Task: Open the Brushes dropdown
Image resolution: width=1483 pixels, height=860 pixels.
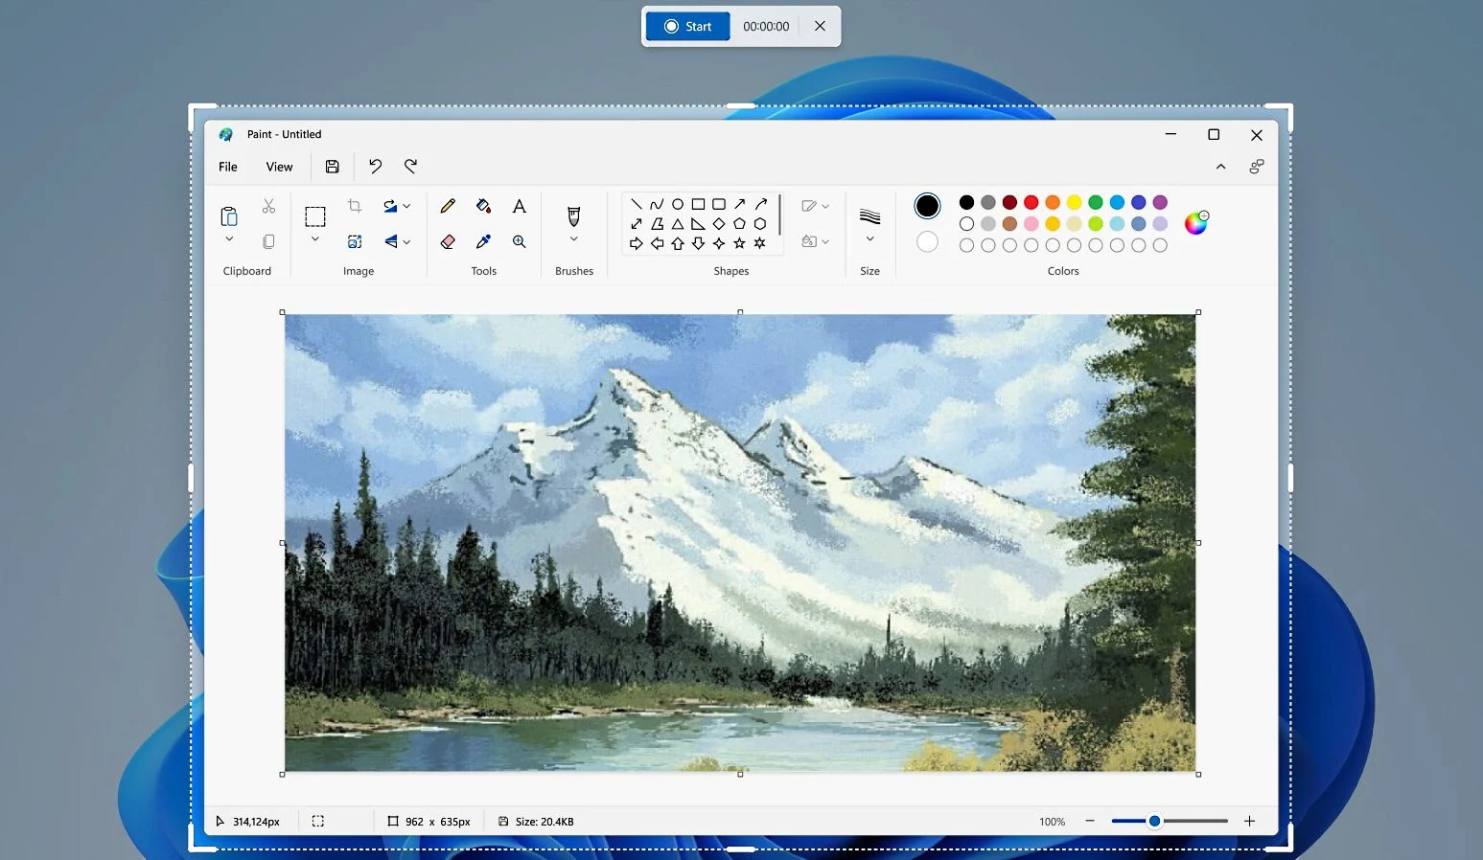Action: pyautogui.click(x=573, y=237)
